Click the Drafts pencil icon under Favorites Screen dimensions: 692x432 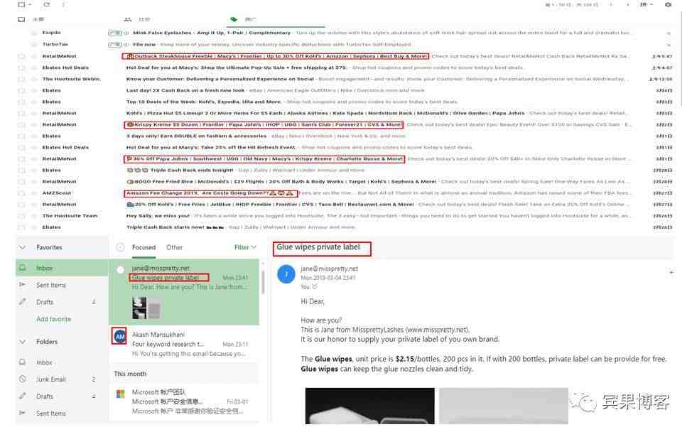22,302
